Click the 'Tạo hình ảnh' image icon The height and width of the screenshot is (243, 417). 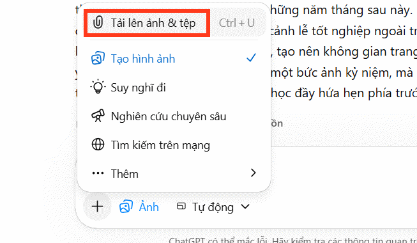(98, 58)
